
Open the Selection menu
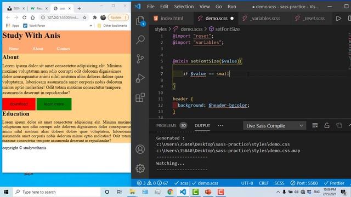184,7
